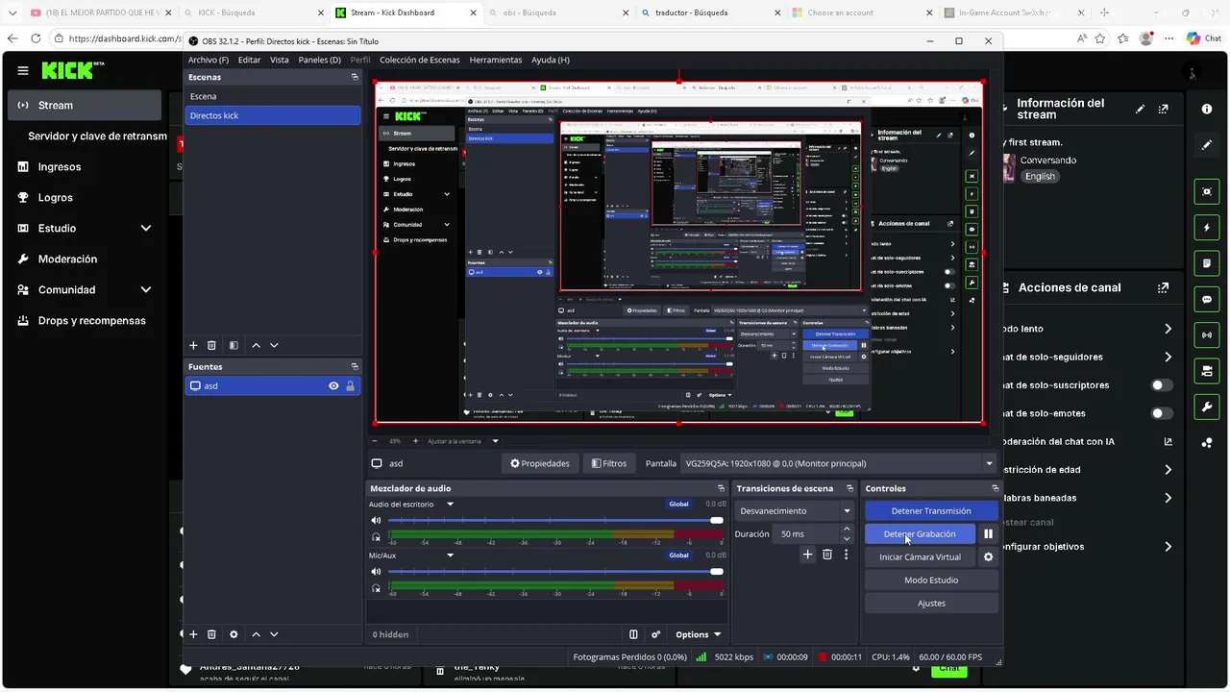Open Audio del escritorio options arrow
The image size is (1230, 692).
(x=450, y=505)
